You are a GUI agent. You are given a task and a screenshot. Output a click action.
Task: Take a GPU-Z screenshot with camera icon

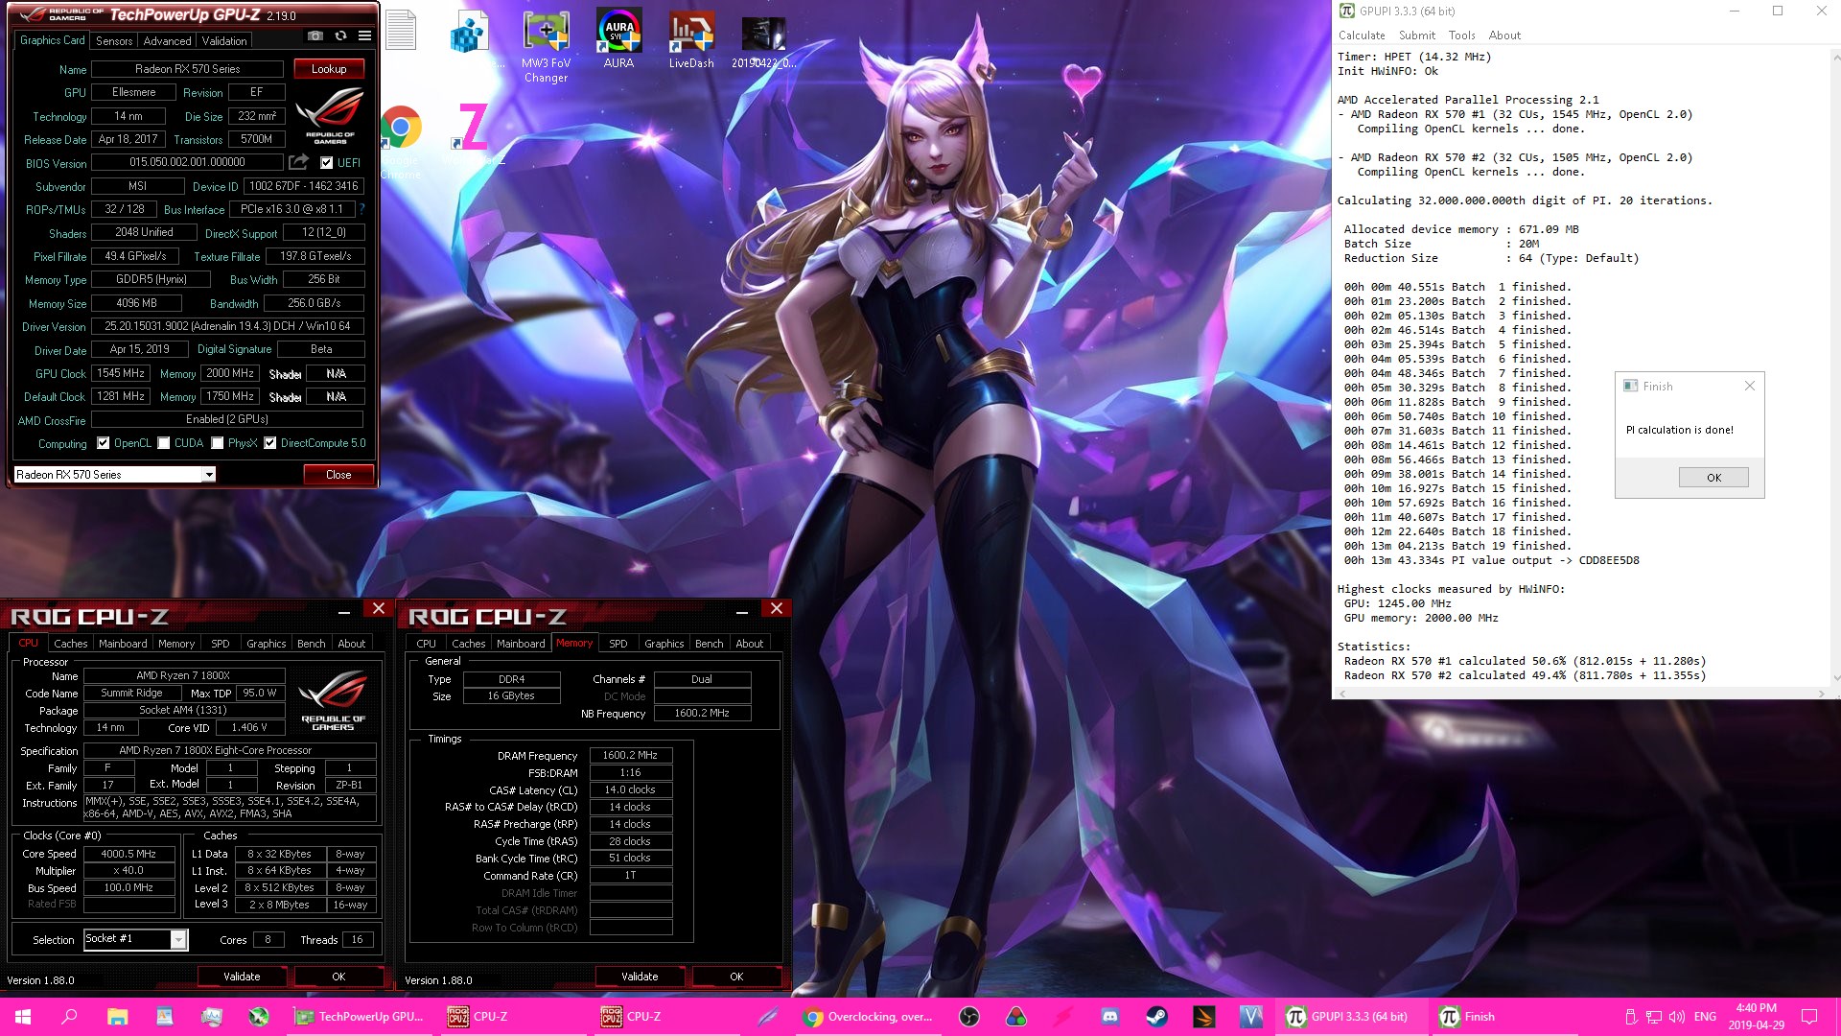[x=315, y=36]
